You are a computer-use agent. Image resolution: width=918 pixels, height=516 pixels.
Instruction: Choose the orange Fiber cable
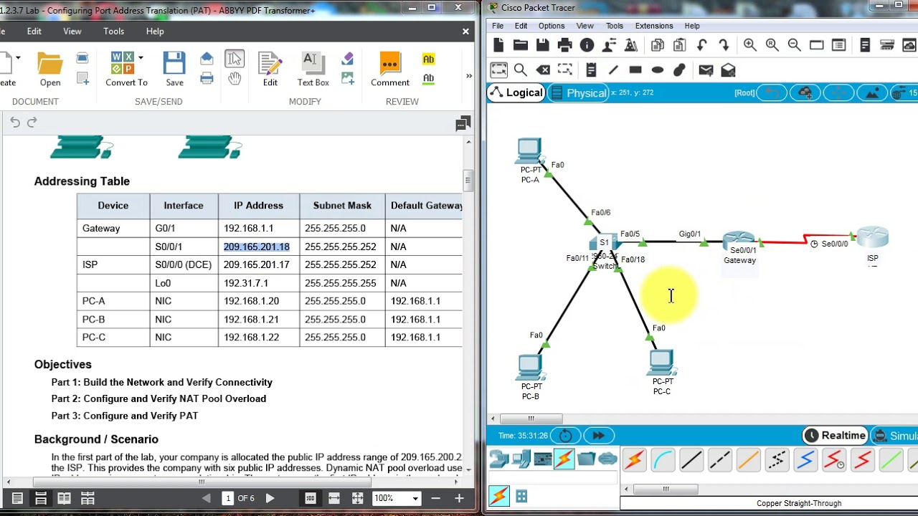[749, 459]
